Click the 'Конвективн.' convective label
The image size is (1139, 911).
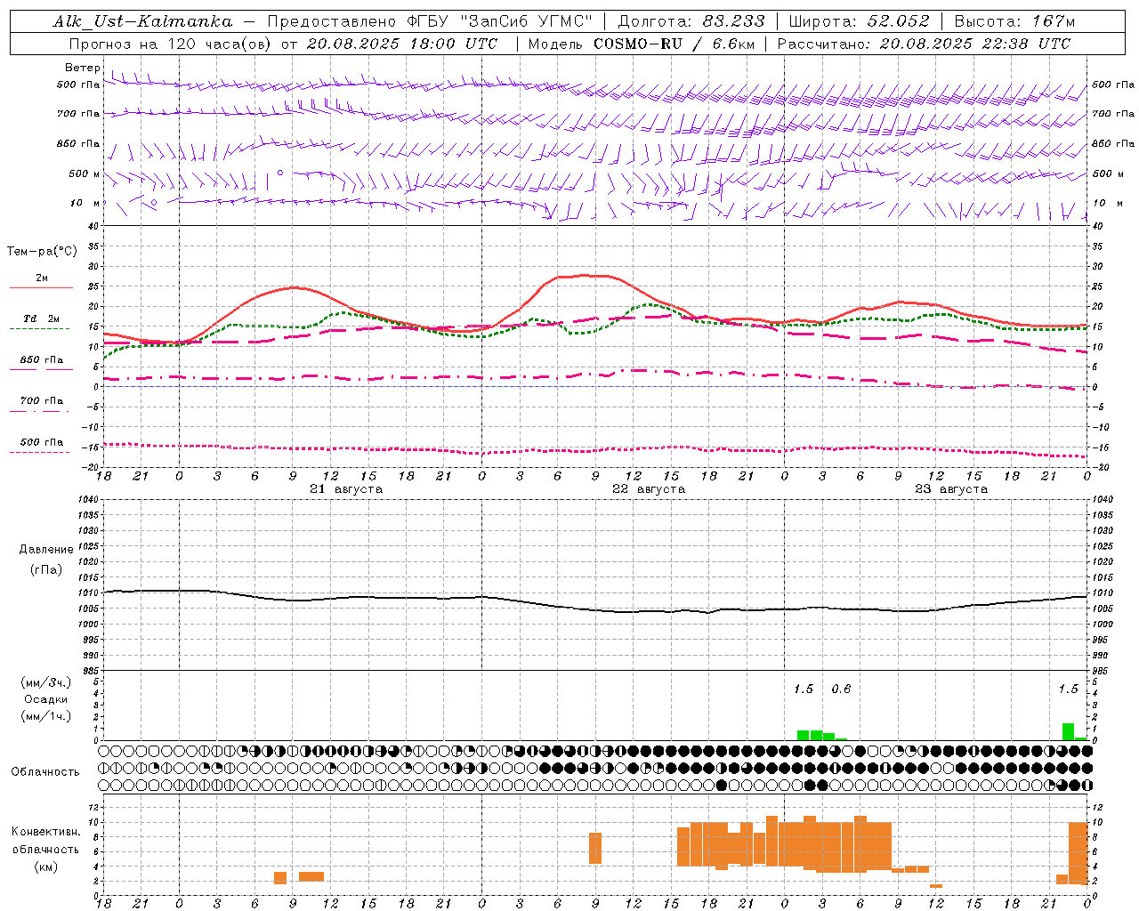46,832
